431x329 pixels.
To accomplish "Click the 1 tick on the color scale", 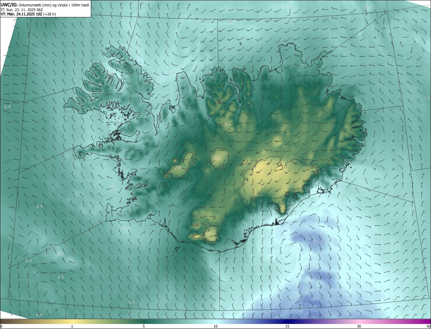I will 72,326.
